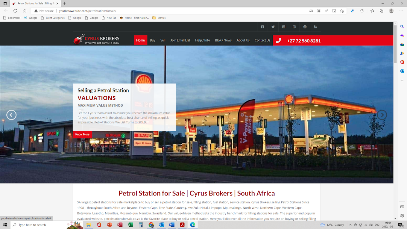Open the Outlook icon in Edge sidebar
407x229 pixels.
tap(402, 71)
